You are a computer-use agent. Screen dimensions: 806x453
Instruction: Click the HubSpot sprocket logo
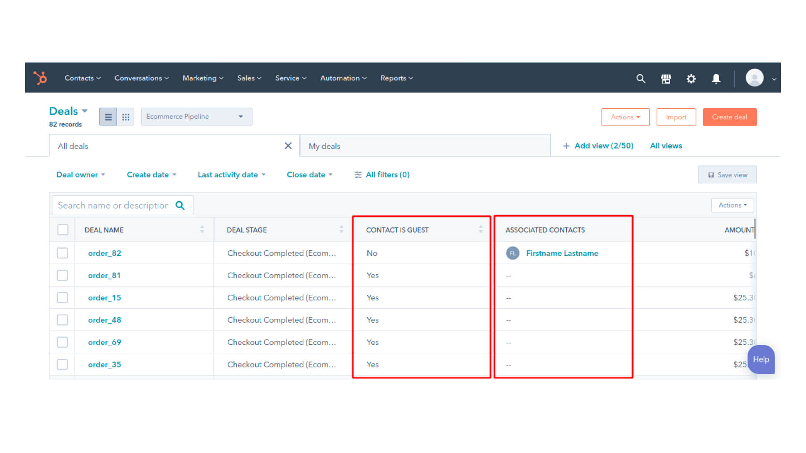coord(40,78)
